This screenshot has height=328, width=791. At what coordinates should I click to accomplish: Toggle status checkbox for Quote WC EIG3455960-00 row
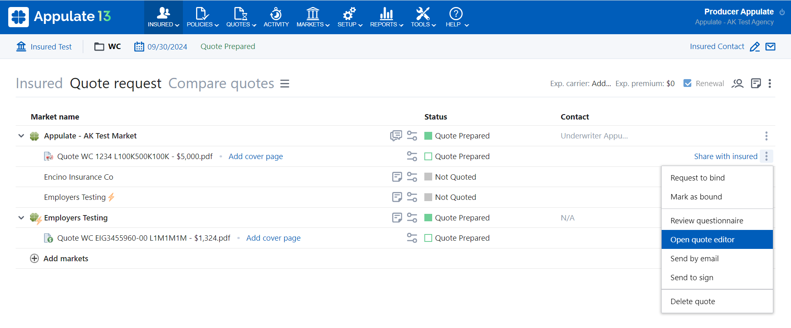tap(428, 238)
